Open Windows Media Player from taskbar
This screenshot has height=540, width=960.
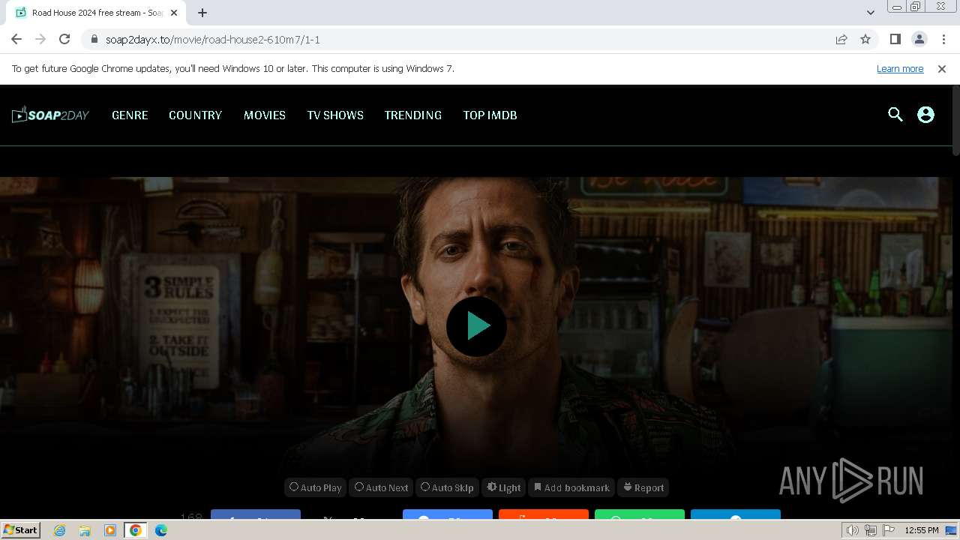pyautogui.click(x=110, y=530)
